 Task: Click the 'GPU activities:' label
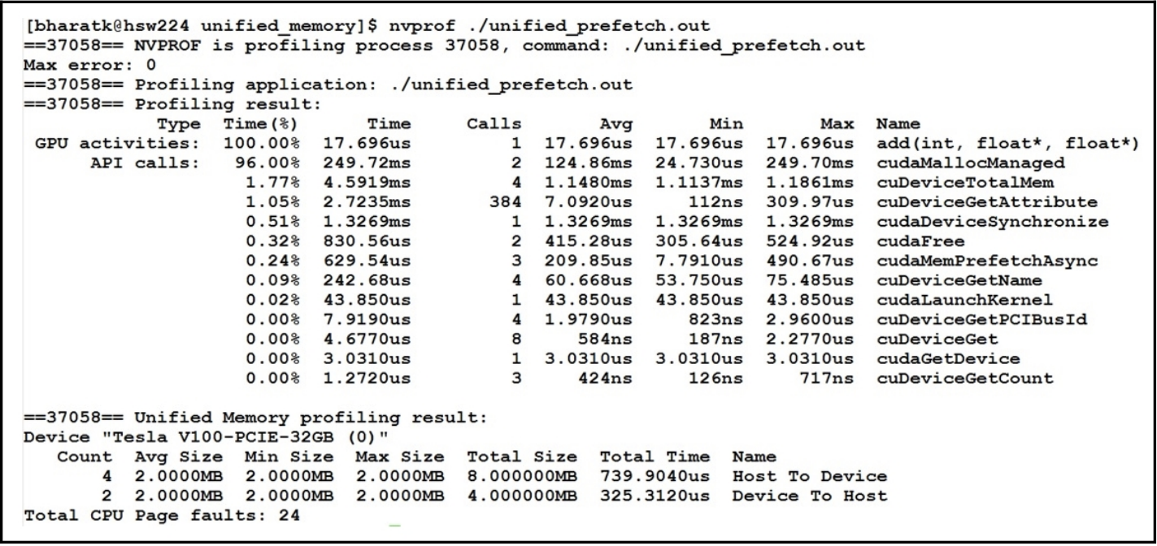coord(117,143)
